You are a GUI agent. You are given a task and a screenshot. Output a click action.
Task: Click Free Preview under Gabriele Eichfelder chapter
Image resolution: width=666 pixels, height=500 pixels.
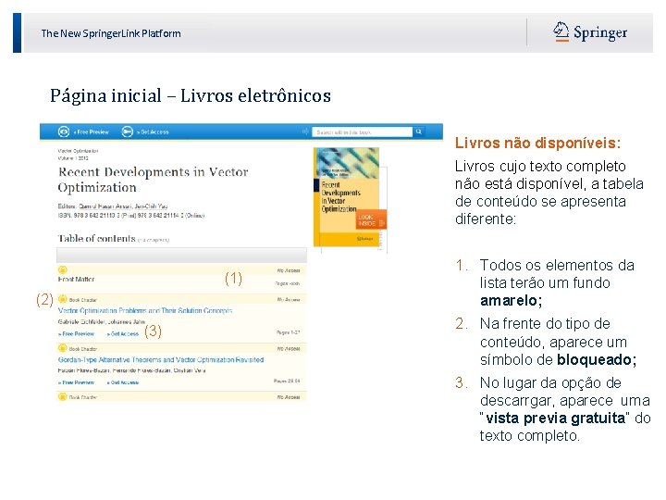click(76, 333)
